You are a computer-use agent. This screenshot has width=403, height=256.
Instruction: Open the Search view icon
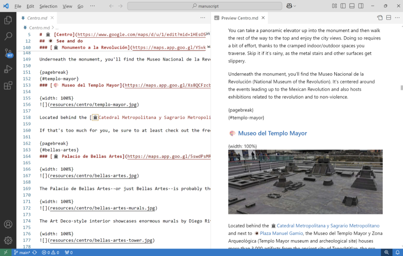point(8,36)
